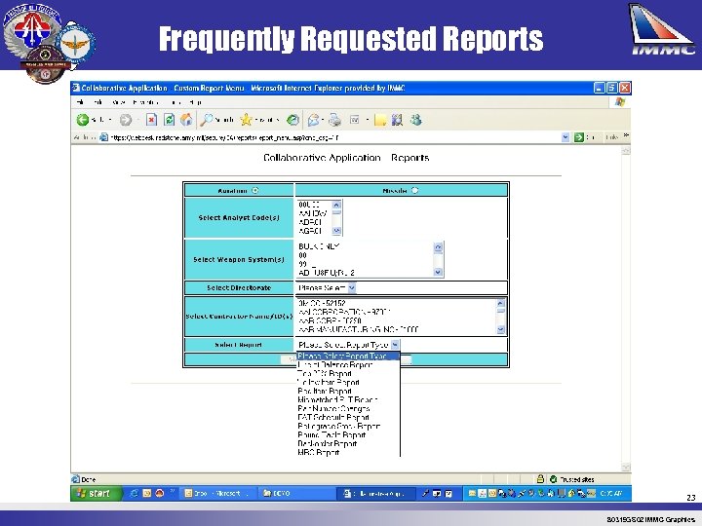
Task: Choose Tcn 2009 Report from the list
Action: pyautogui.click(x=325, y=373)
